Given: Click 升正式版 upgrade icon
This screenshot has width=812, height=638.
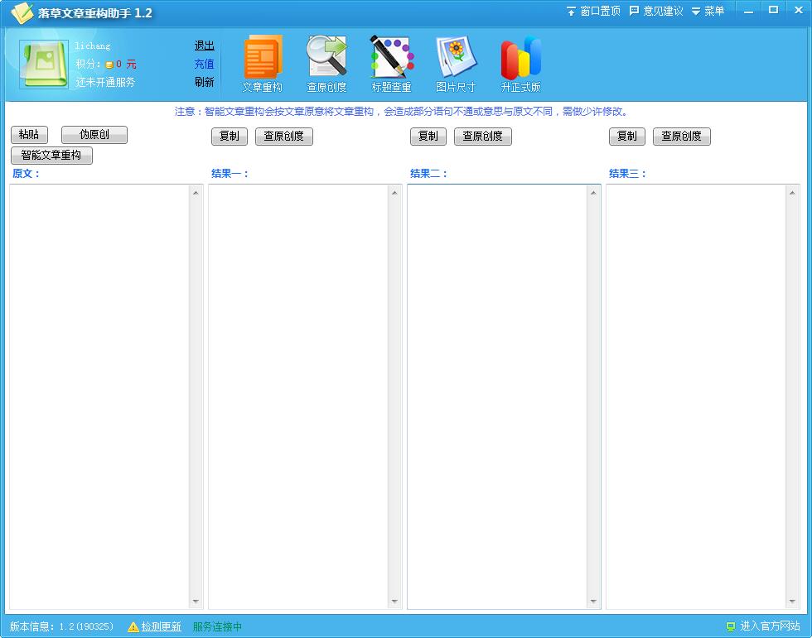Looking at the screenshot, I should click(520, 64).
